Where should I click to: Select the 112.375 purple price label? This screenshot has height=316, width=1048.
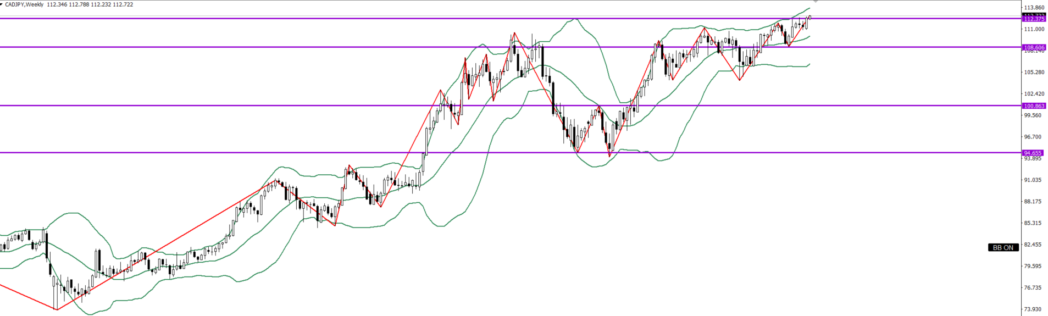[x=1034, y=19]
